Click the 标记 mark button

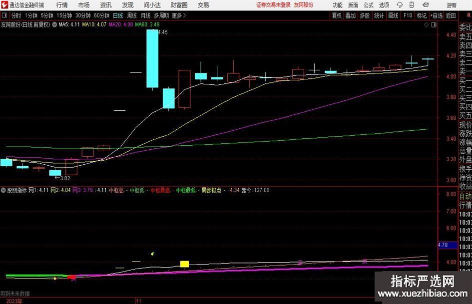tap(422, 15)
